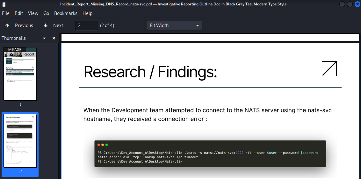Open the View menu

click(33, 13)
